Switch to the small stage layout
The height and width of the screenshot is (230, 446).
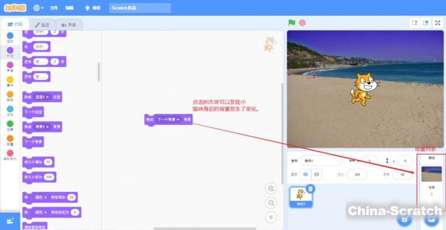point(414,23)
